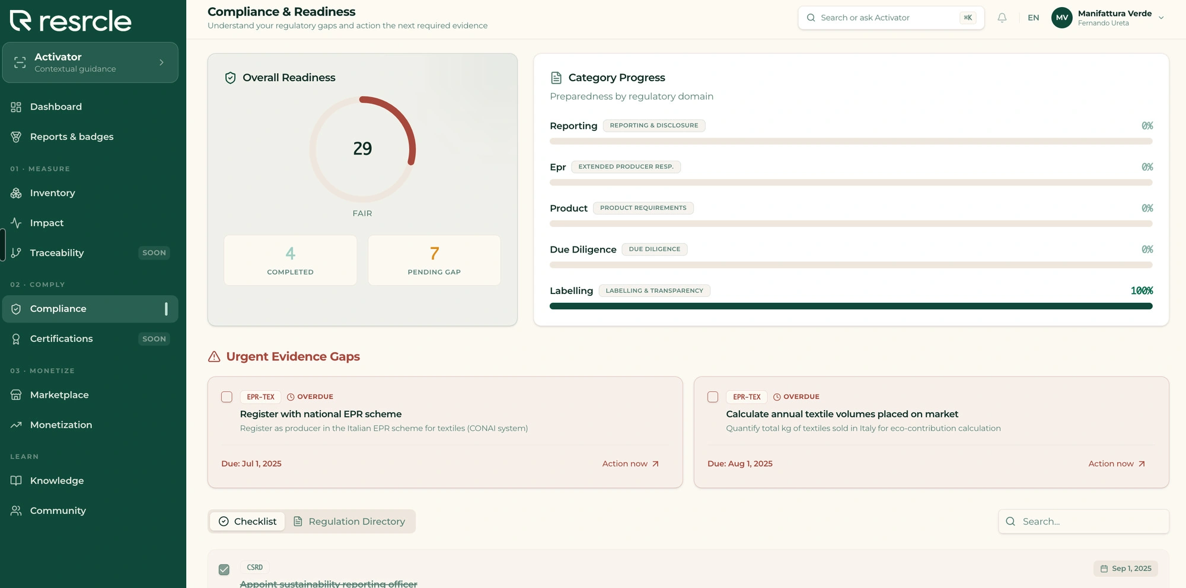Click the Certifications SOON badge

pyautogui.click(x=154, y=339)
